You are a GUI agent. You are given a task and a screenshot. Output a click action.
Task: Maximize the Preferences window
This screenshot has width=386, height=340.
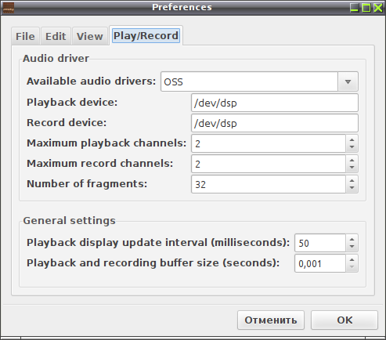click(366, 8)
